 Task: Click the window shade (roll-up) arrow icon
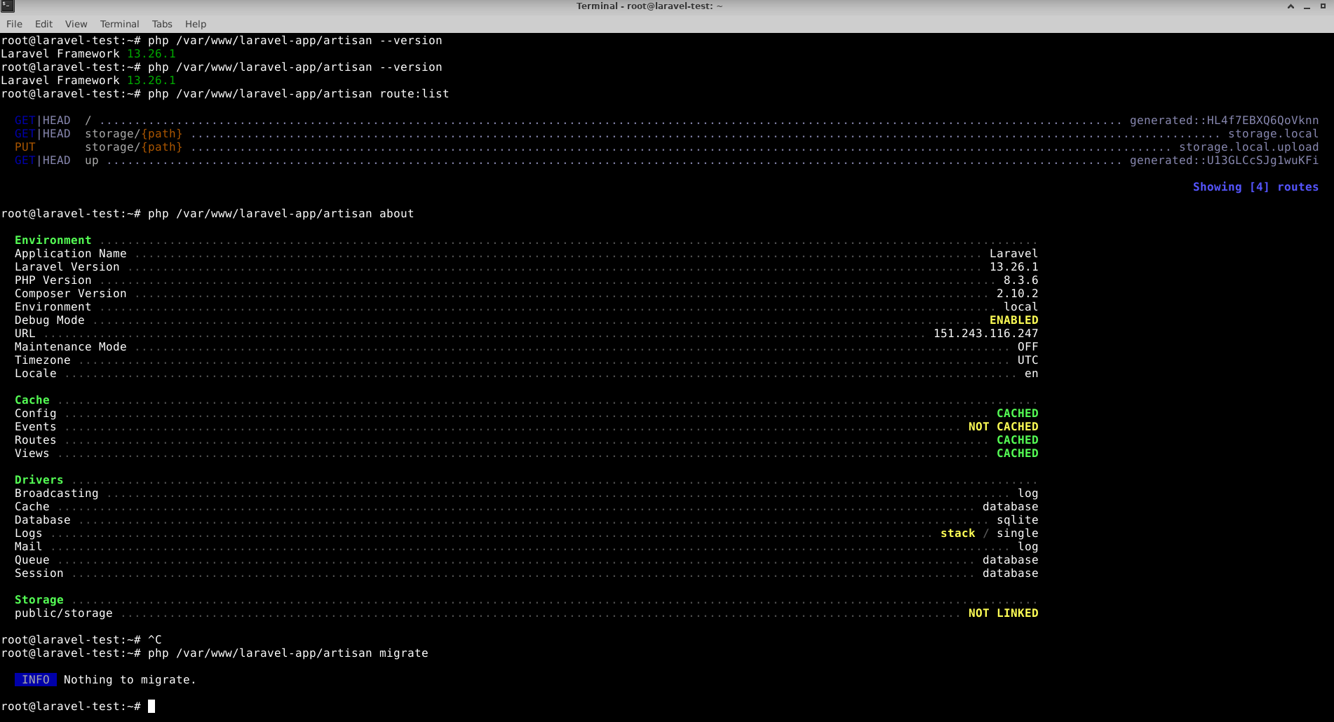tap(1291, 6)
